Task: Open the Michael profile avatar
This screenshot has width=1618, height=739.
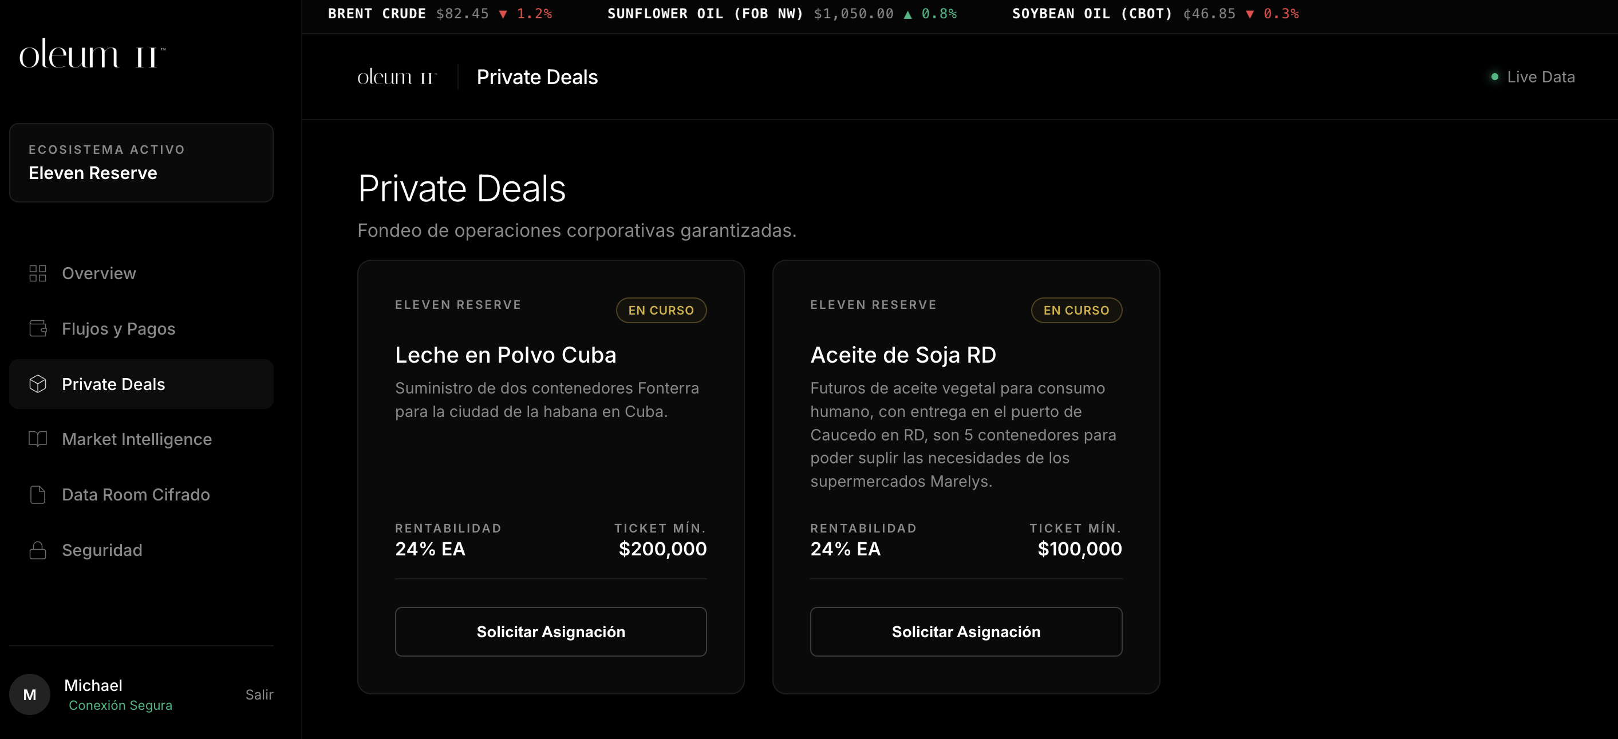Action: pos(29,694)
